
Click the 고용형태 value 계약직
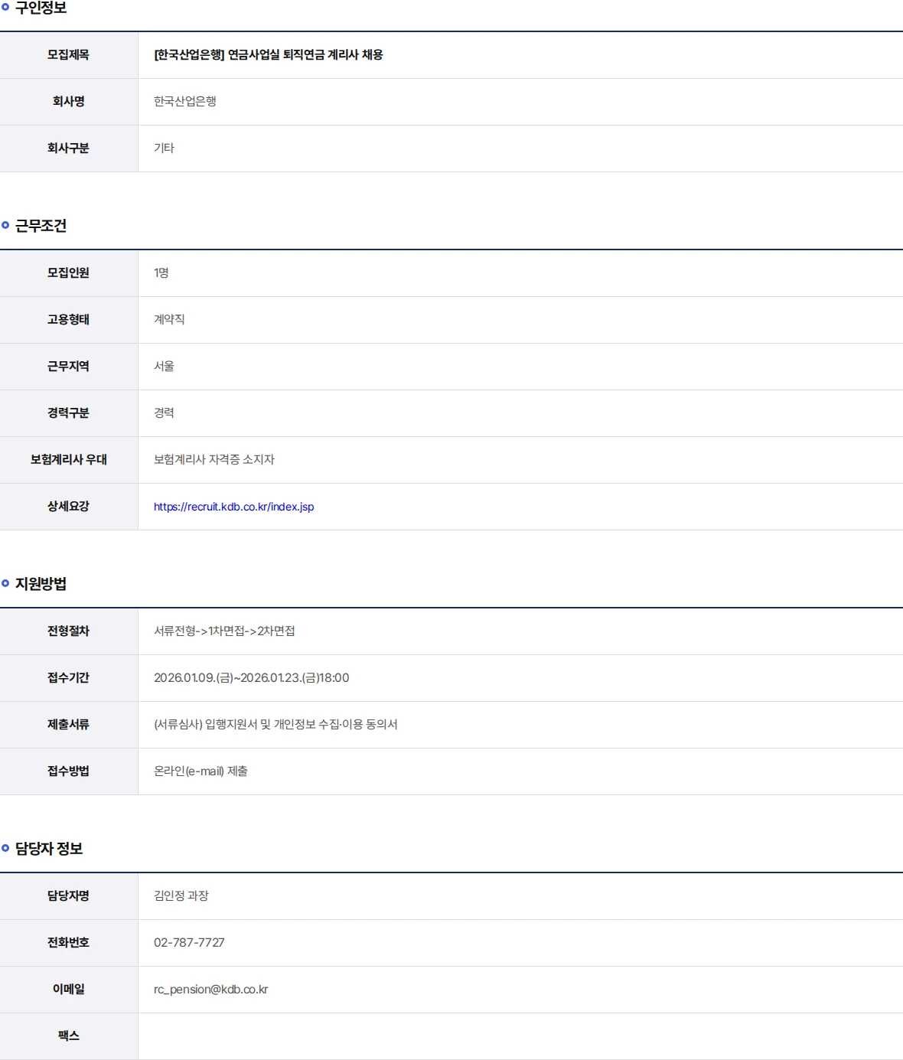tap(169, 320)
